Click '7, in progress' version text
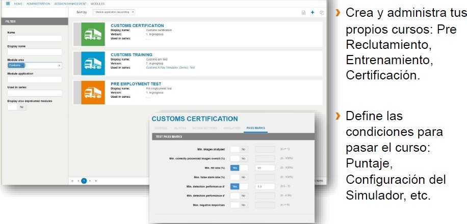 [x=154, y=63]
